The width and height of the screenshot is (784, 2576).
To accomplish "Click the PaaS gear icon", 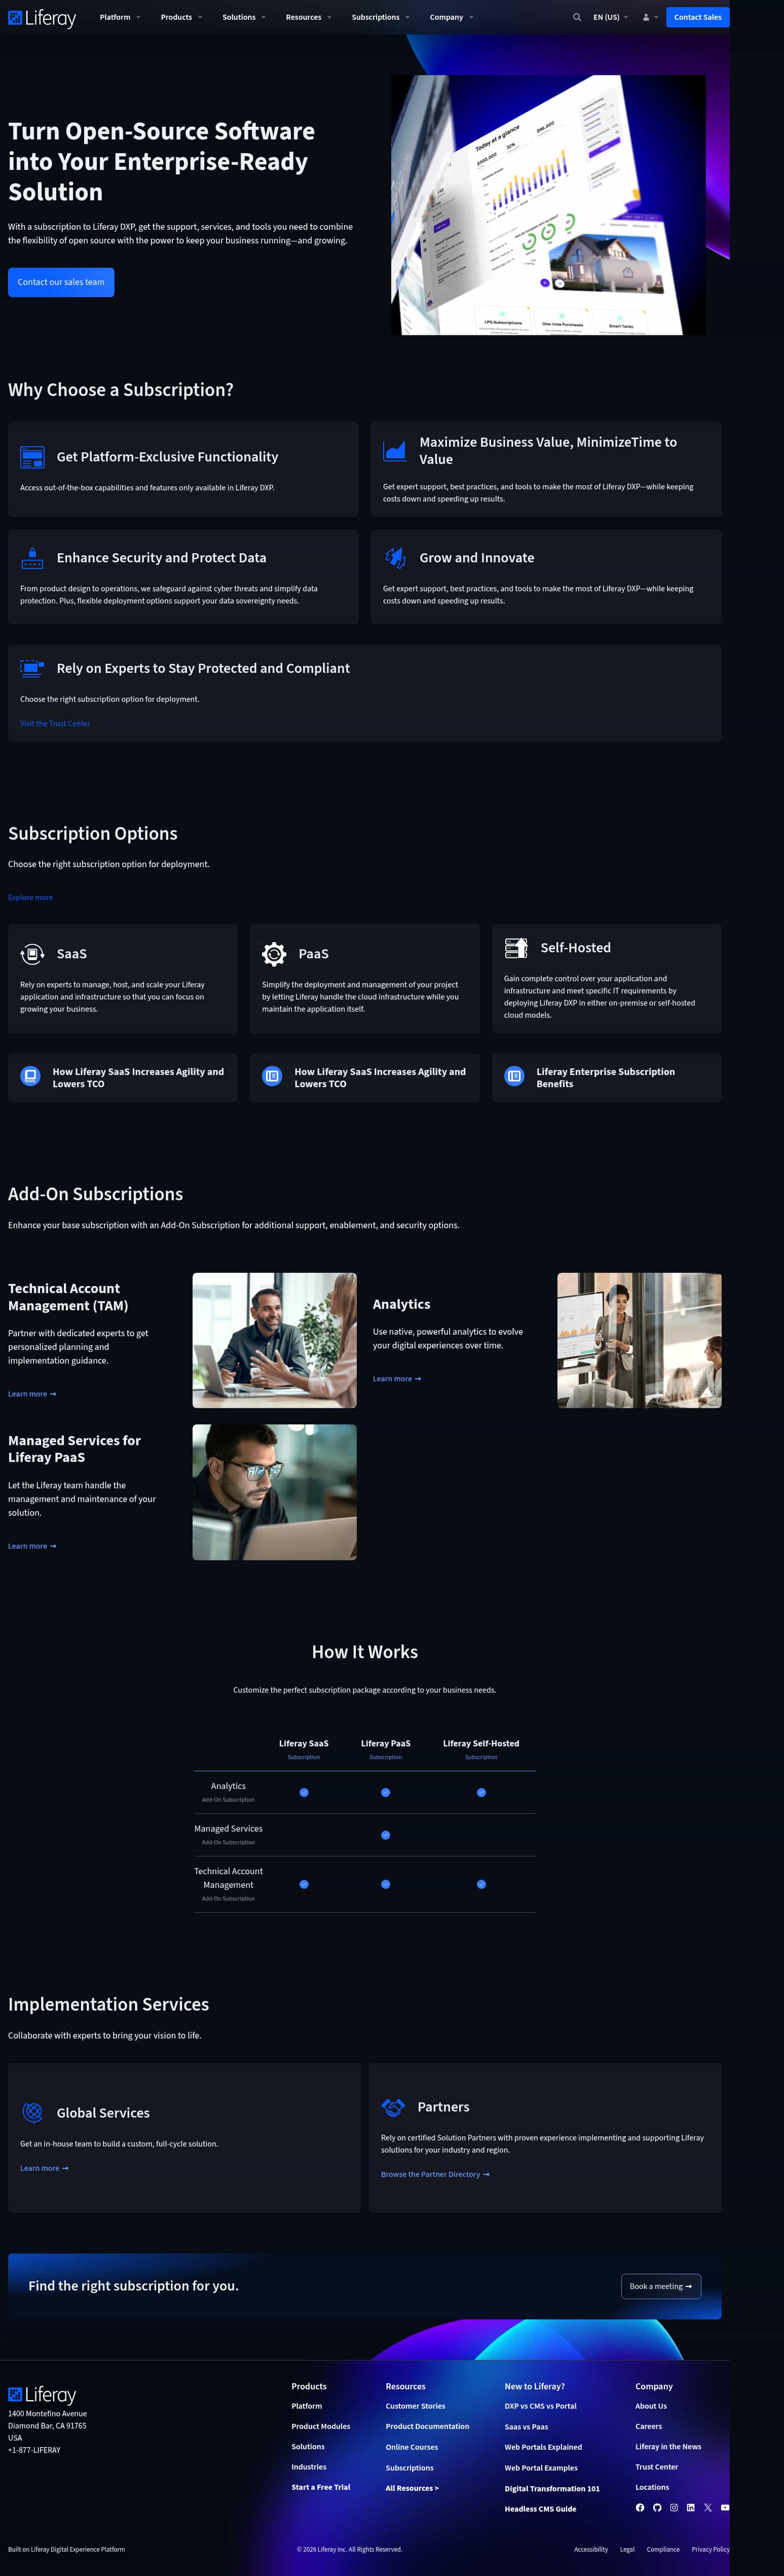I will (274, 954).
